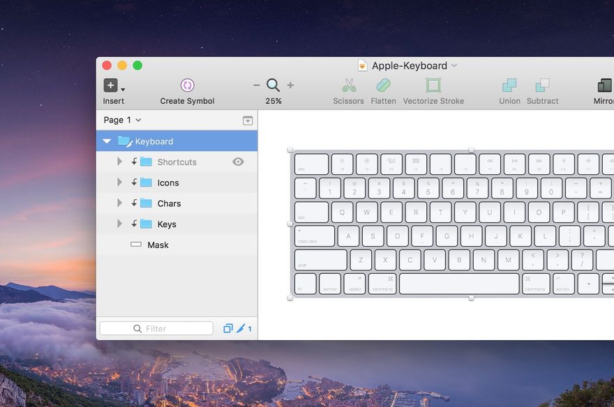Select the Icons layer
Viewport: 614px width, 407px height.
177,183
